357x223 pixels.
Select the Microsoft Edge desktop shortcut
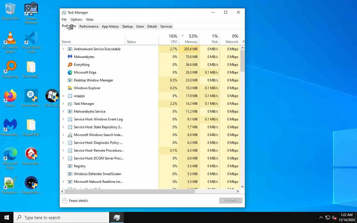point(10,158)
